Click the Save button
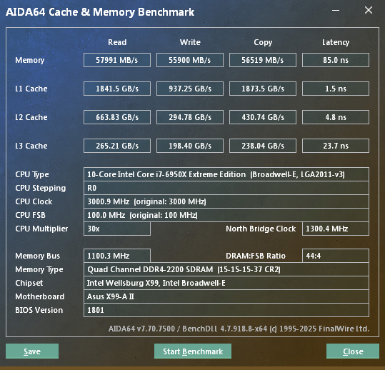 click(32, 351)
